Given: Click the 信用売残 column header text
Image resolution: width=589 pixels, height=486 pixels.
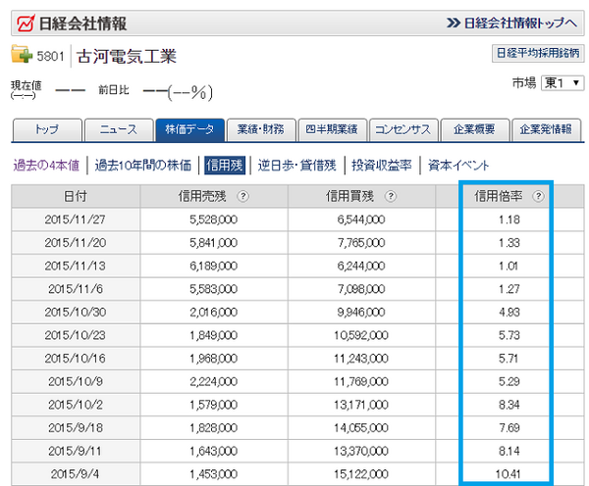Looking at the screenshot, I should pos(202,196).
